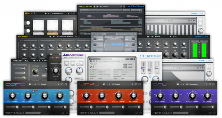Go to next preset in Dard plugin

pos(36,84)
